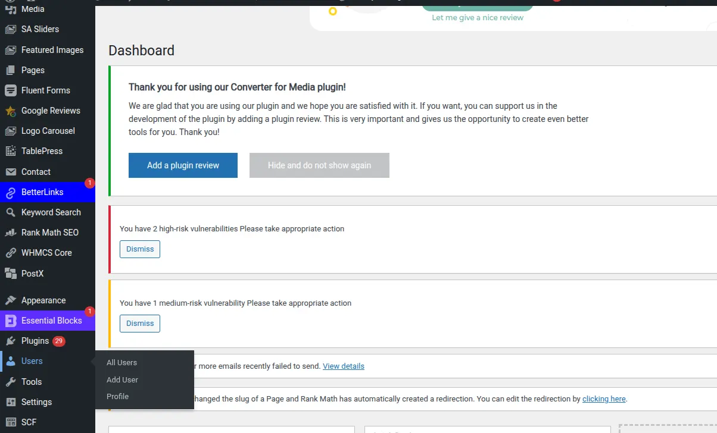Open the Users menu item
The width and height of the screenshot is (717, 433).
click(x=48, y=361)
